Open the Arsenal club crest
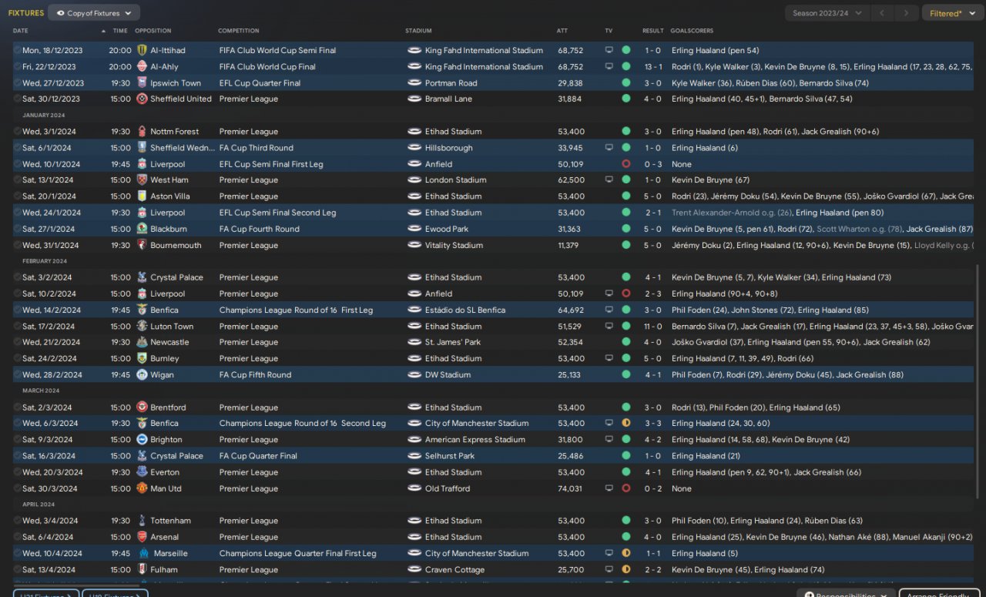This screenshot has height=597, width=986. click(142, 537)
